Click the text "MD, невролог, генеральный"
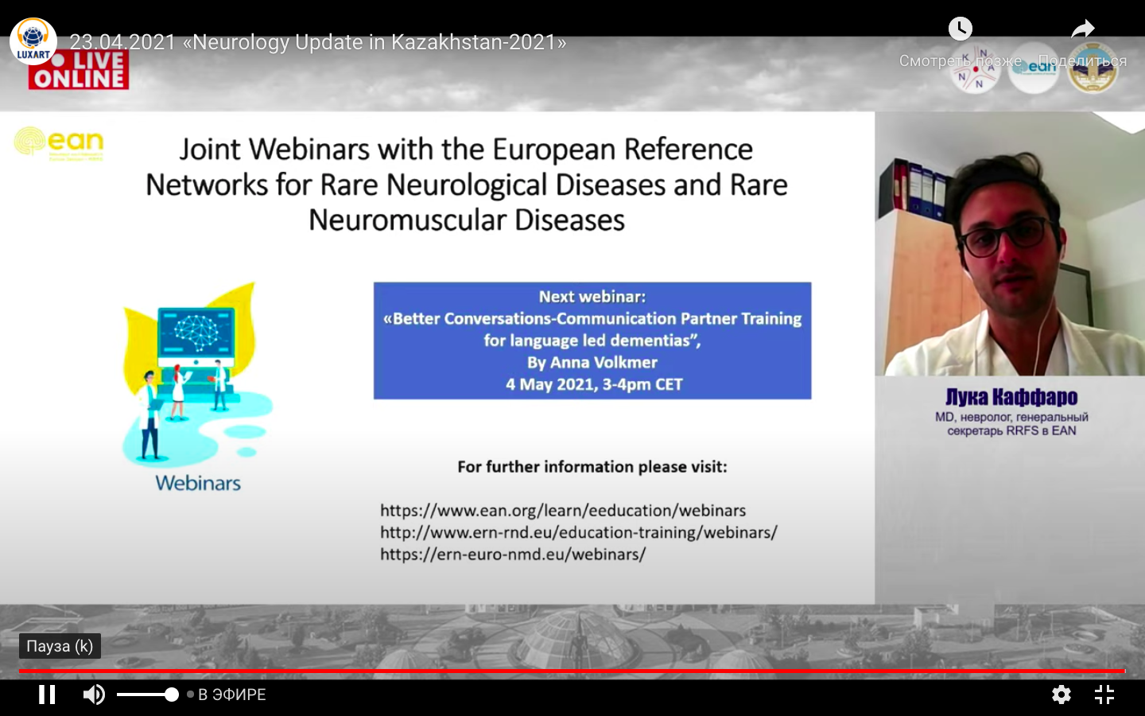The width and height of the screenshot is (1145, 716). point(1011,417)
